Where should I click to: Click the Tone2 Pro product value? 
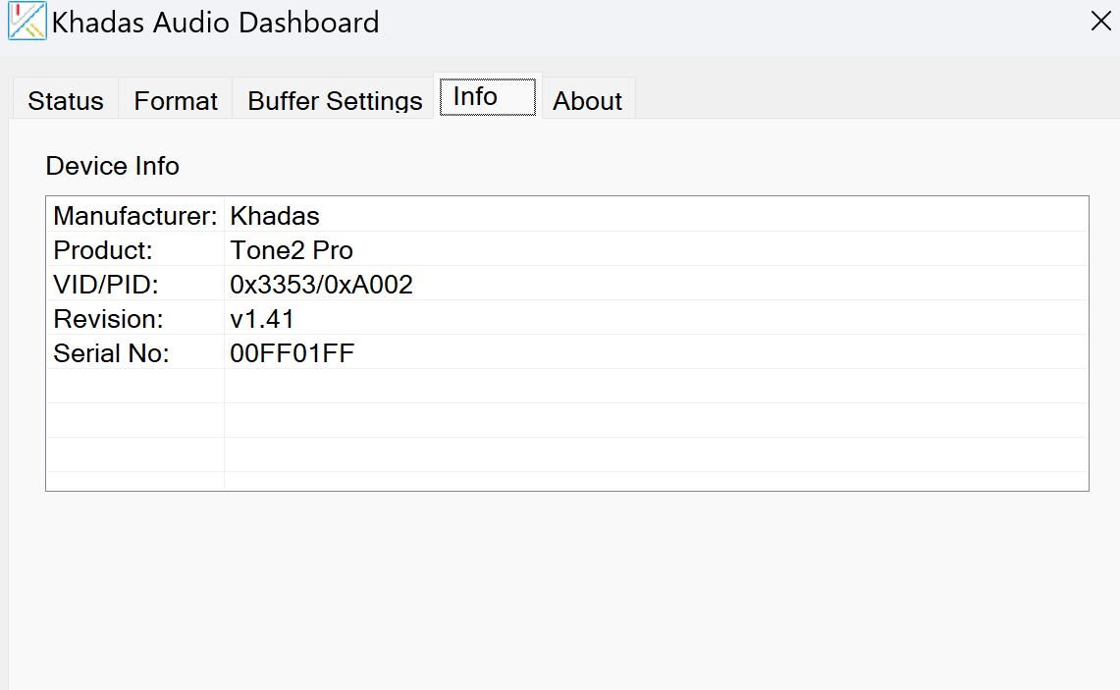coord(292,250)
